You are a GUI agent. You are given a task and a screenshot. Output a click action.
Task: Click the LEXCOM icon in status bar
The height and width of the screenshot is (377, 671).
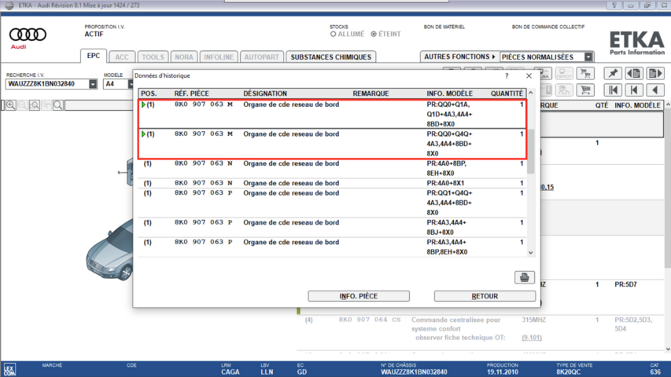[x=9, y=369]
